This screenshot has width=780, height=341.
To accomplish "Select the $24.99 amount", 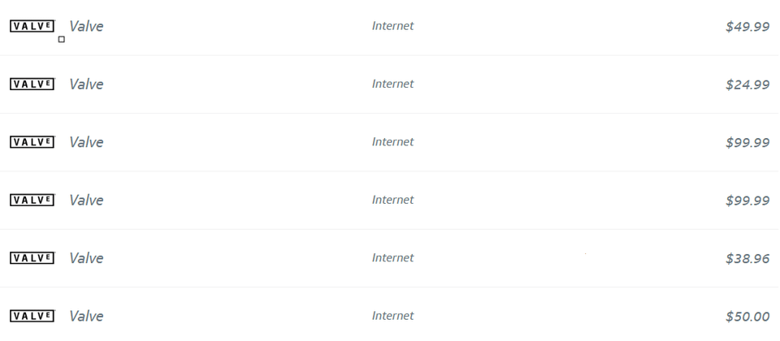I will tap(747, 84).
